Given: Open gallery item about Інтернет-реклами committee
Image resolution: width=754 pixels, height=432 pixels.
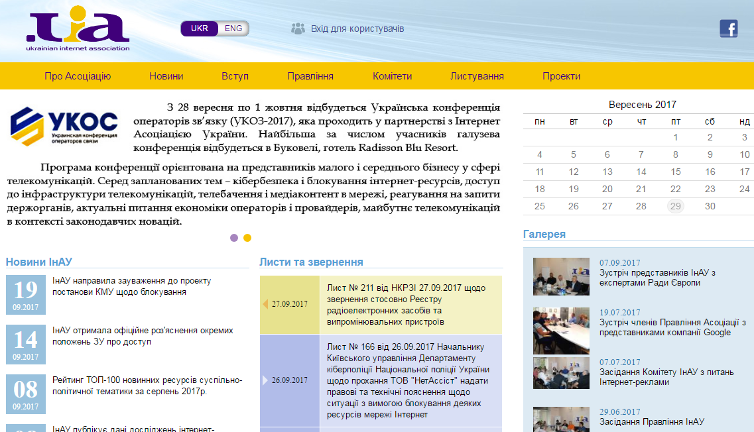Looking at the screenshot, I should [666, 377].
